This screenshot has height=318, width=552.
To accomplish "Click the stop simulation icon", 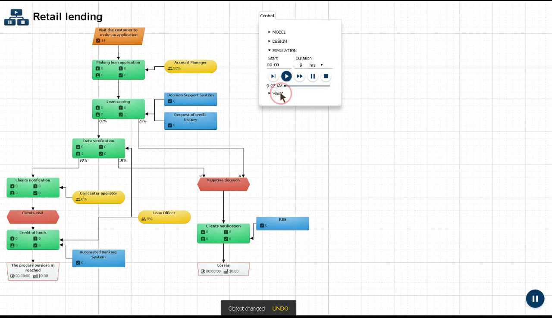I will 326,76.
